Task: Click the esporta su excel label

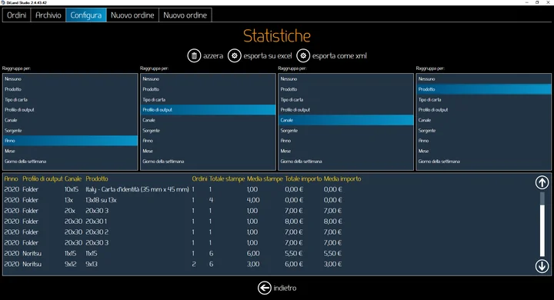Action: tap(268, 56)
